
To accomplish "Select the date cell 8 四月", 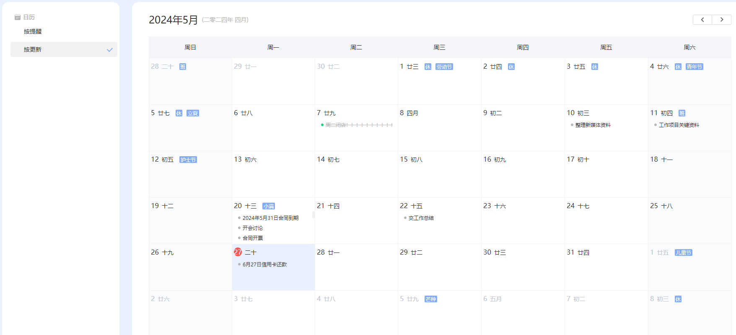I will point(439,128).
